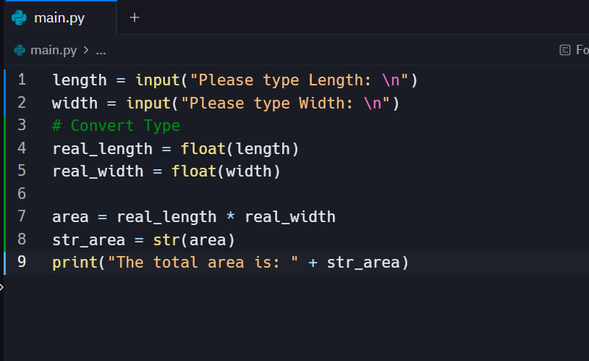Viewport: 589px width, 361px height.
Task: Click line number 5 in gutter
Action: tap(22, 171)
